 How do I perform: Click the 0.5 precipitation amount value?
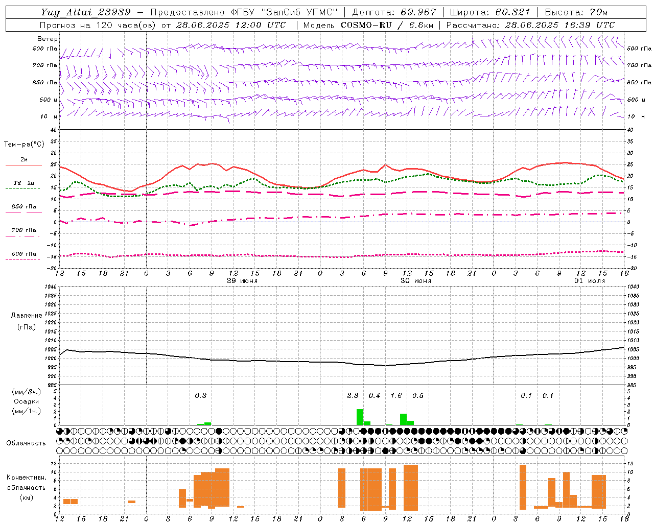(418, 395)
